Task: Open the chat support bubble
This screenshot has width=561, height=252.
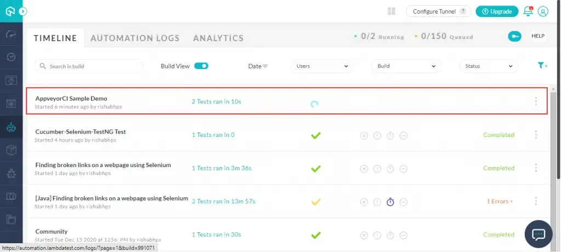Action: pos(539,234)
